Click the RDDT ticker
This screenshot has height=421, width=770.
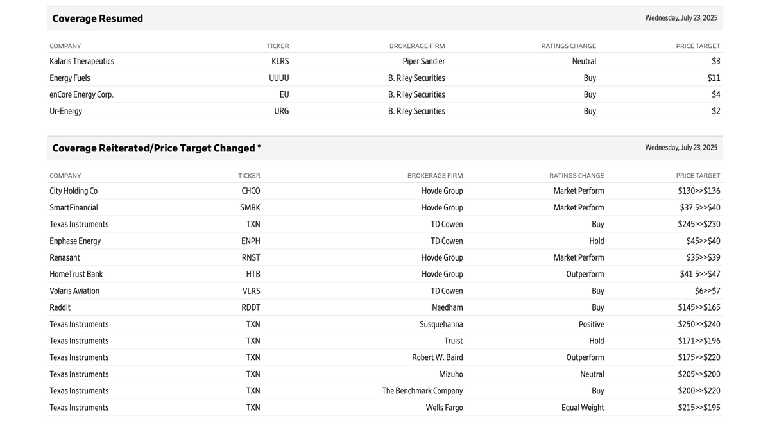point(251,307)
